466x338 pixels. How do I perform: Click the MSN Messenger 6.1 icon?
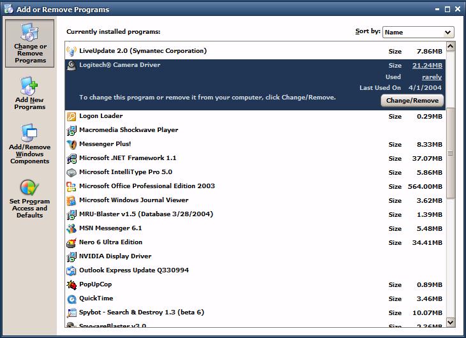point(71,228)
